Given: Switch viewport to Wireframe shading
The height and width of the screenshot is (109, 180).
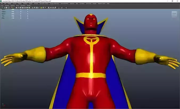Looking at the screenshot, I should 32,8.
